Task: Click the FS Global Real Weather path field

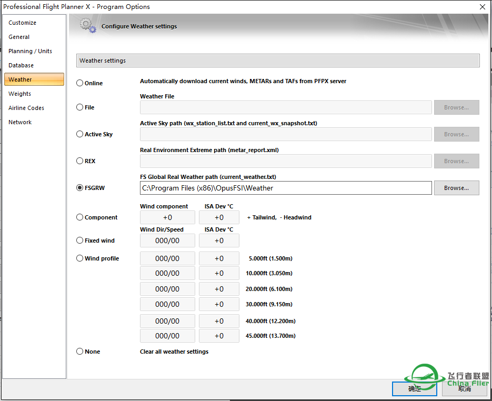Action: point(286,188)
